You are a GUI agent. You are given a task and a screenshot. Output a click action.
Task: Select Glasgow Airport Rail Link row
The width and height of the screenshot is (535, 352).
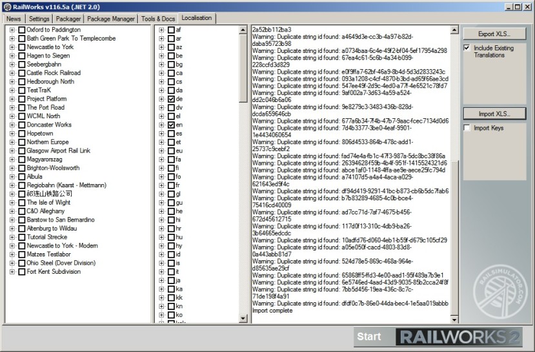tap(58, 151)
